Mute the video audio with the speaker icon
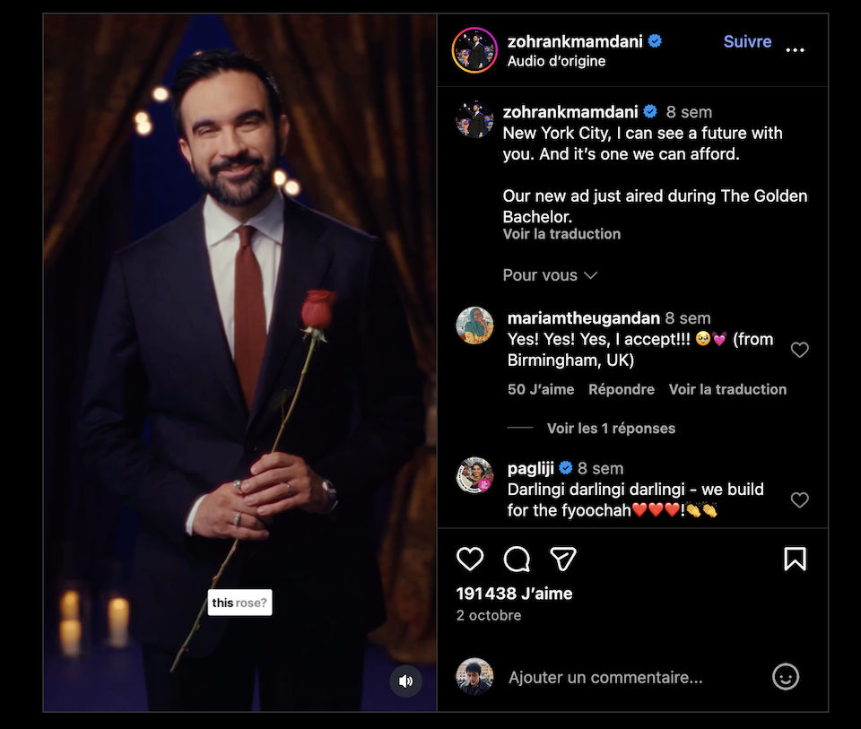This screenshot has height=729, width=861. (405, 681)
